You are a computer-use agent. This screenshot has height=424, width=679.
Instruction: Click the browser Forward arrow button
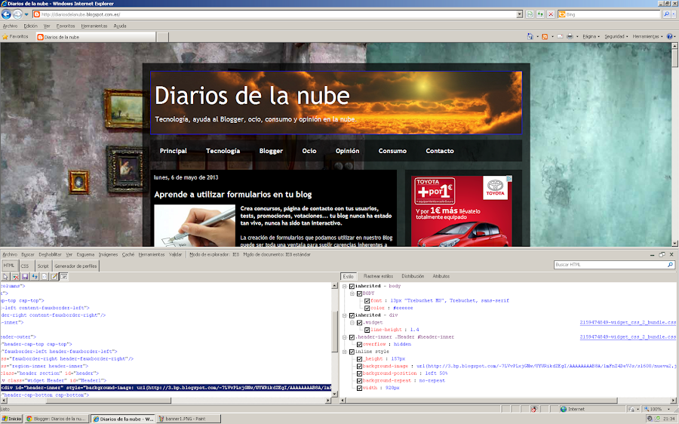point(17,14)
